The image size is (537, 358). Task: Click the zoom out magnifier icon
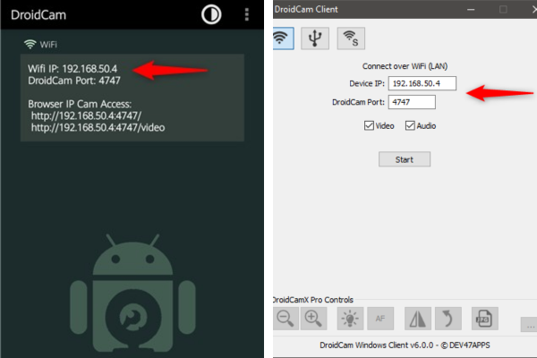(x=286, y=319)
